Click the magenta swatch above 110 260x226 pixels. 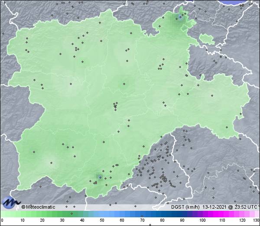point(222,214)
